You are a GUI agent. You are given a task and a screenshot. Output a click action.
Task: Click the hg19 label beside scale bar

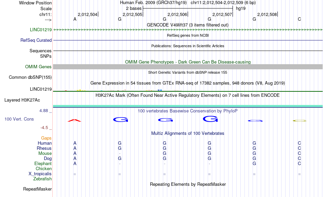pos(241,8)
